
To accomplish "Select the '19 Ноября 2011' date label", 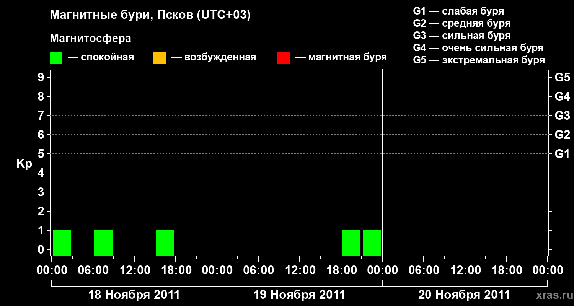I will point(299,295).
